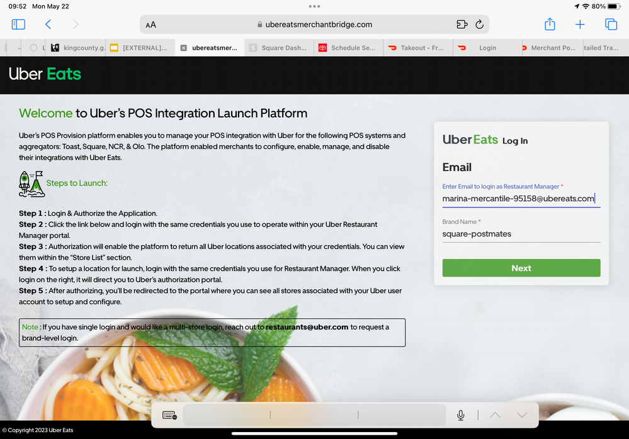Open the Safari sidebar panel
Viewport: 629px width, 439px height.
click(18, 25)
